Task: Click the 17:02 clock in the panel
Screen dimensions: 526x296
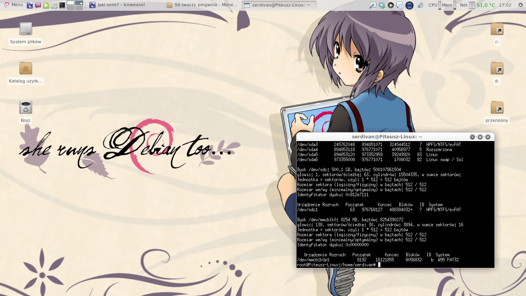Action: [505, 5]
